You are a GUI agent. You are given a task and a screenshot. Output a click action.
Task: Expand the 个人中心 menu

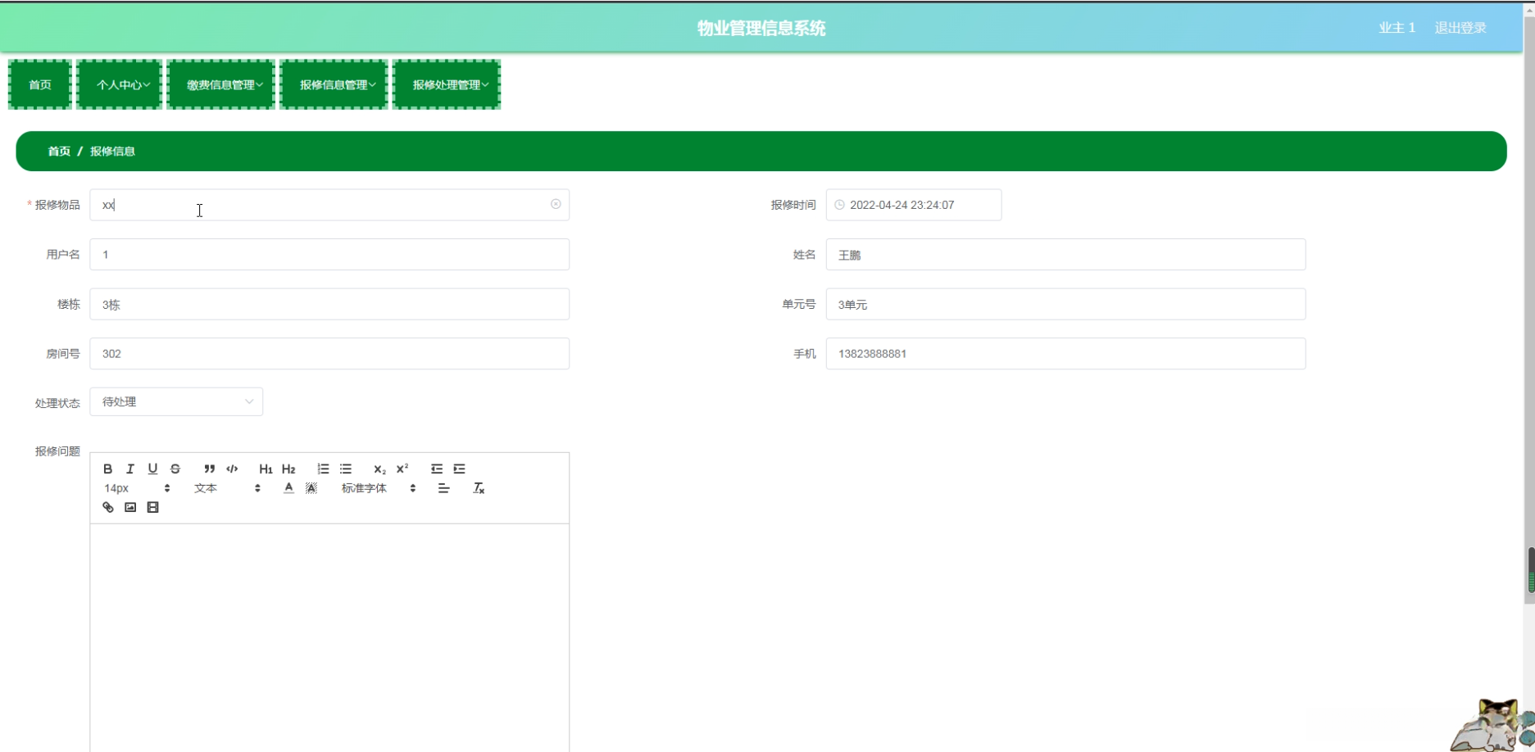coord(120,84)
